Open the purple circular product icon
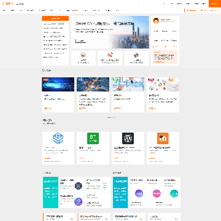 tap(139, 193)
